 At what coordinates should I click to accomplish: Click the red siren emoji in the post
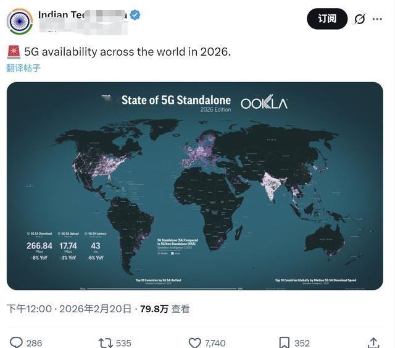(x=14, y=52)
